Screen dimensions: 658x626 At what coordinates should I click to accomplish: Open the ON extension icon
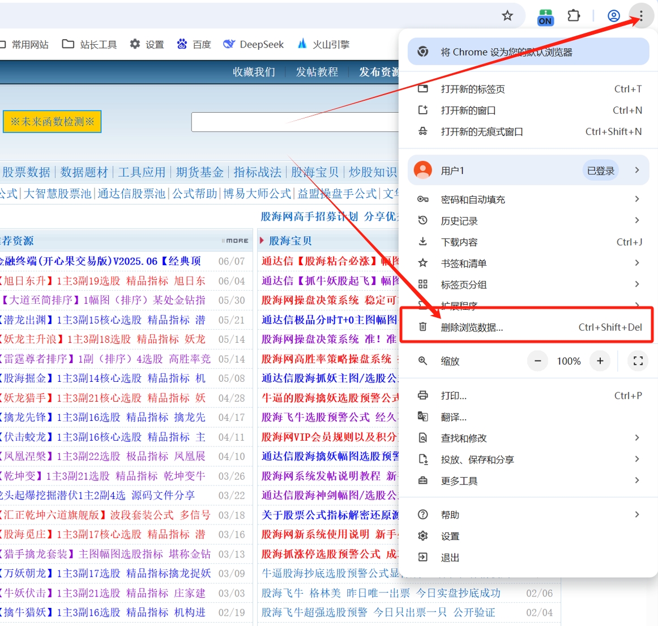click(x=545, y=17)
